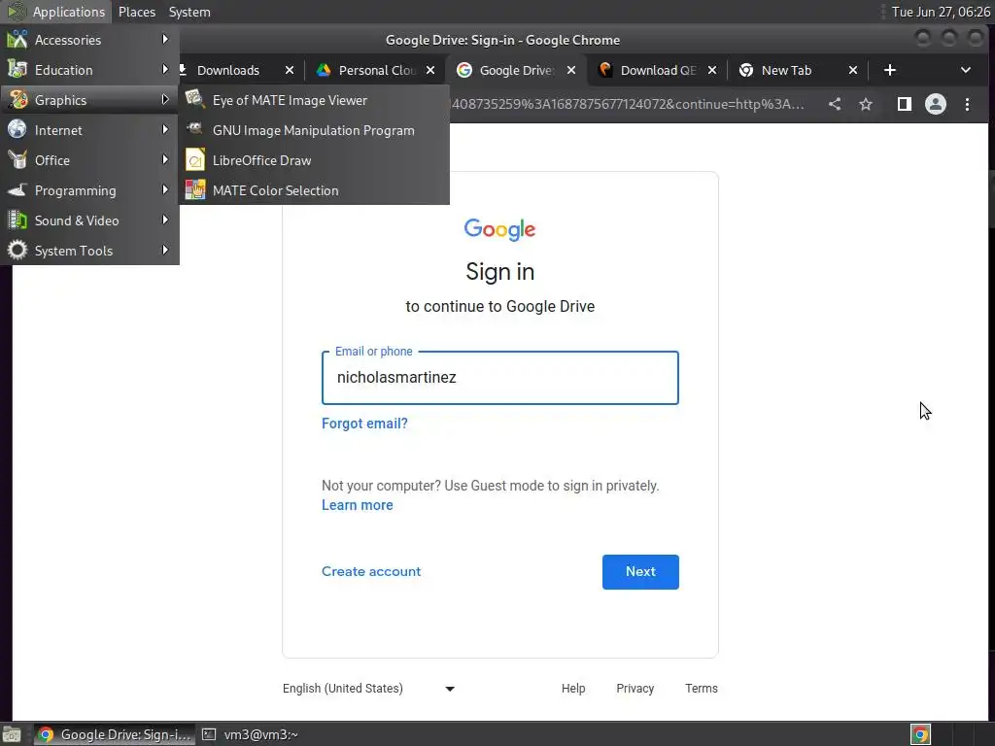Image resolution: width=995 pixels, height=746 pixels.
Task: Click the show desktop icon in taskbar
Action: pyautogui.click(x=12, y=734)
